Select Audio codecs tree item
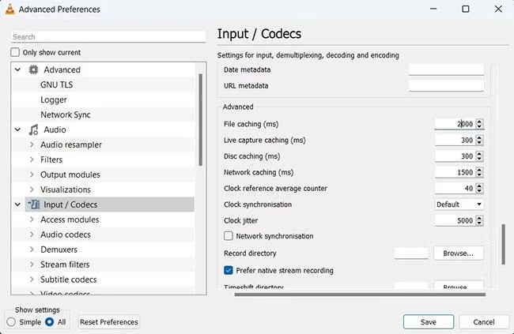The image size is (514, 334). (66, 235)
